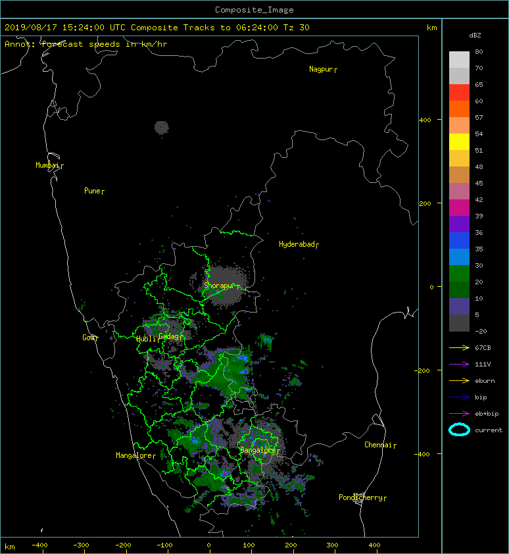Pick the red swatch in dBZ scale

[x=459, y=93]
